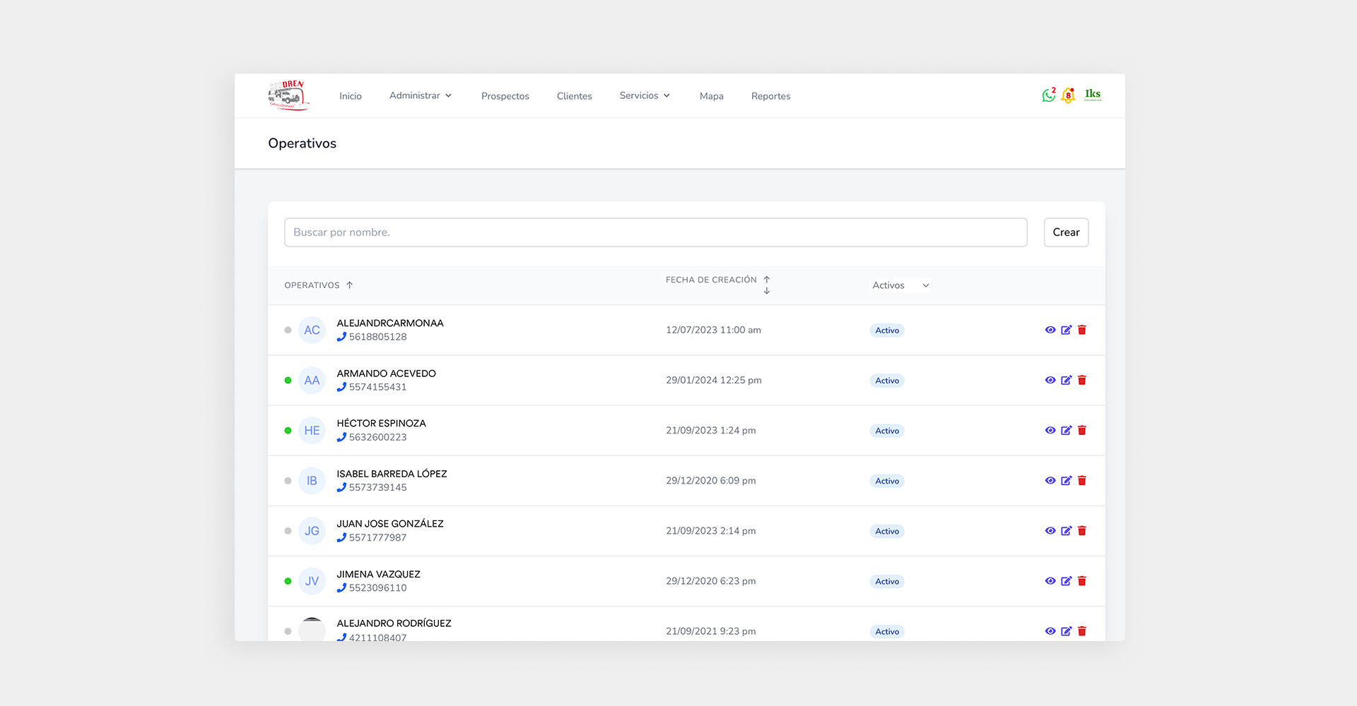Expand the Servicios dropdown menu
The width and height of the screenshot is (1357, 706).
[645, 95]
